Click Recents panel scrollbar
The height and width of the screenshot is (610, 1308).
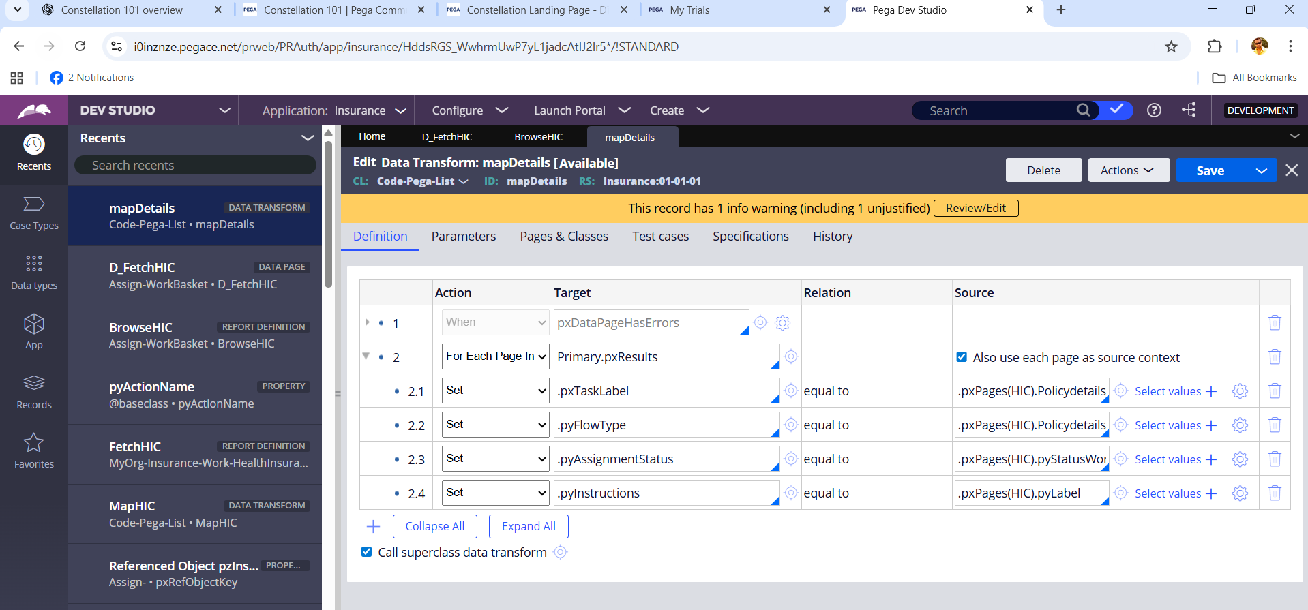pos(328,215)
